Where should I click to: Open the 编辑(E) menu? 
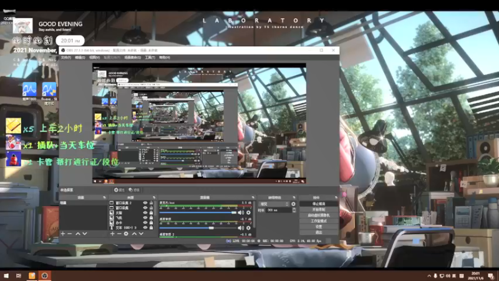pyautogui.click(x=80, y=57)
